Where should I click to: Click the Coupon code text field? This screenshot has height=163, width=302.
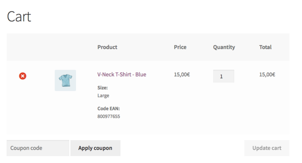click(38, 148)
